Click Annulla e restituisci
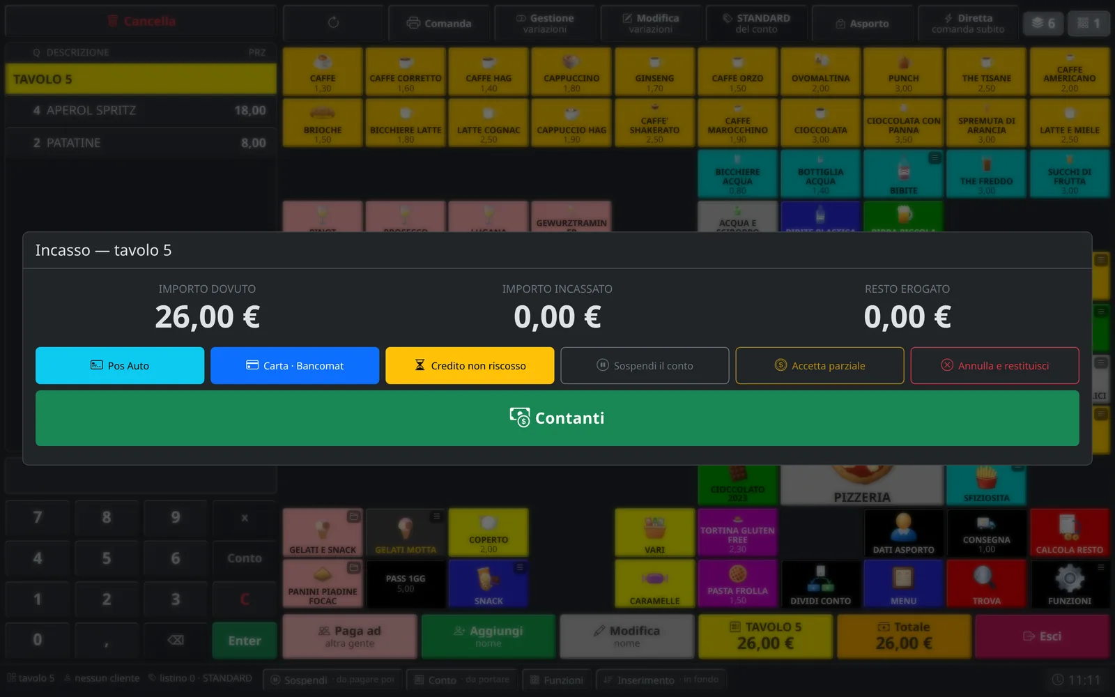 994,366
